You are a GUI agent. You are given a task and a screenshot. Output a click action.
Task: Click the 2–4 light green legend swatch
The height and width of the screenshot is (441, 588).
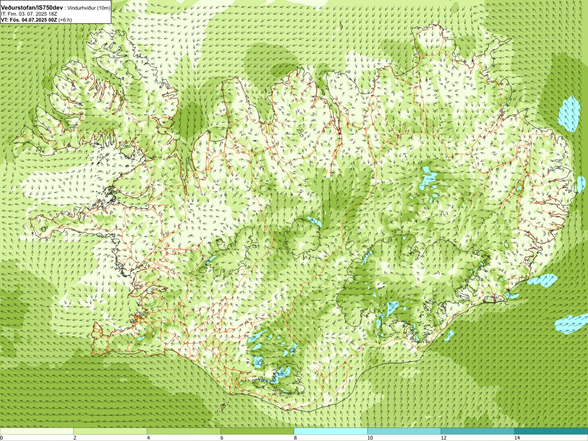pos(110,431)
